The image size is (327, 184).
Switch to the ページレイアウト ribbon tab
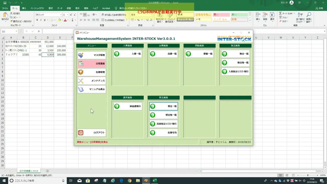pos(37,8)
